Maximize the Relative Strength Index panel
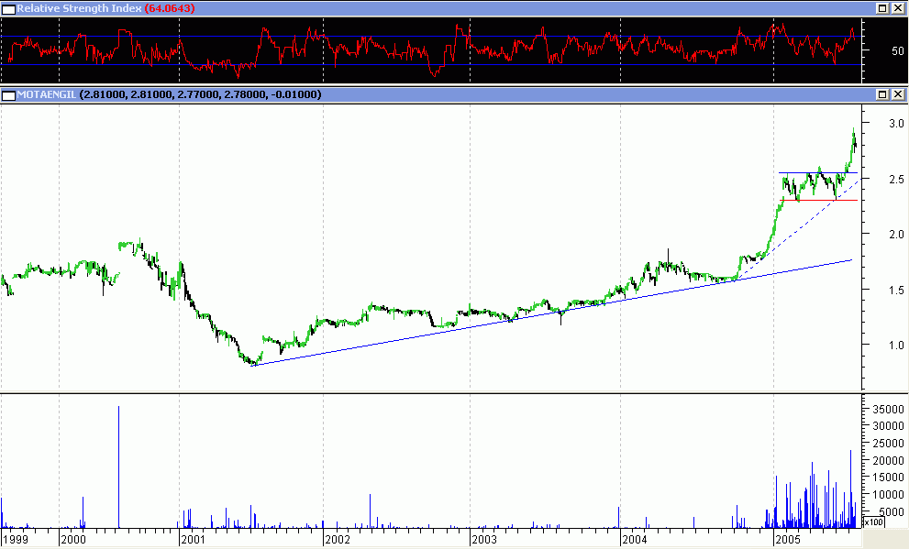 [882, 8]
